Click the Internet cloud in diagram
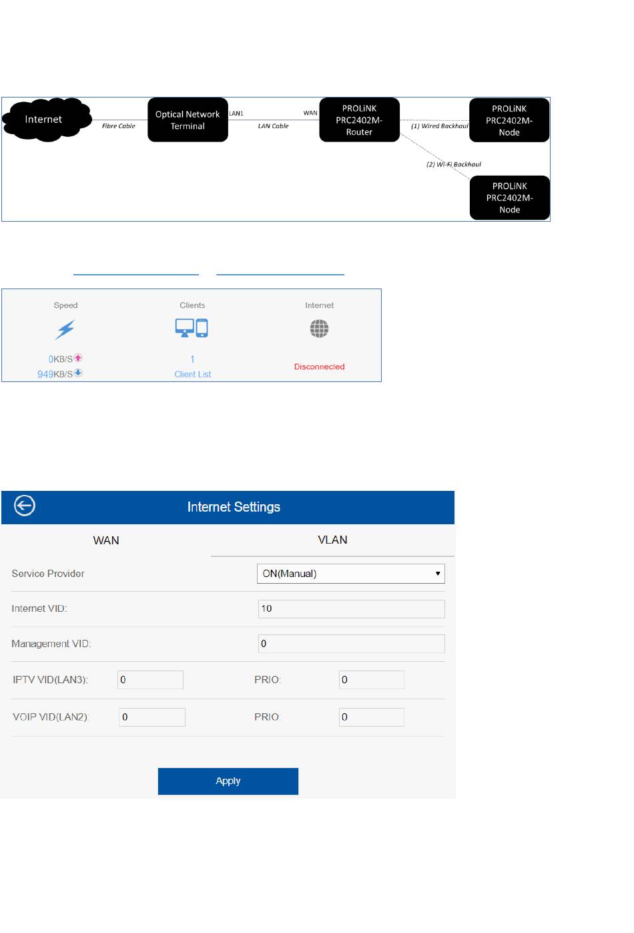 [x=45, y=120]
